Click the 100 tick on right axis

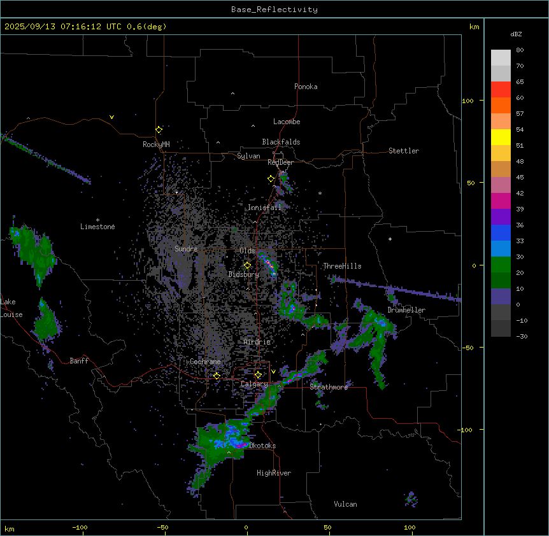pos(467,101)
